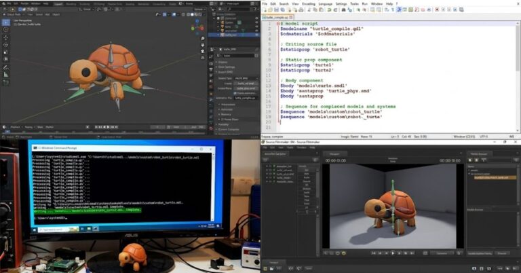Select the Move tool in Blender toolbar

[x=6, y=37]
